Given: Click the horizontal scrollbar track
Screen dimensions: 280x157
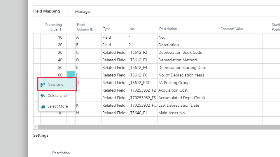Looking at the screenshot, I should coord(159,127).
